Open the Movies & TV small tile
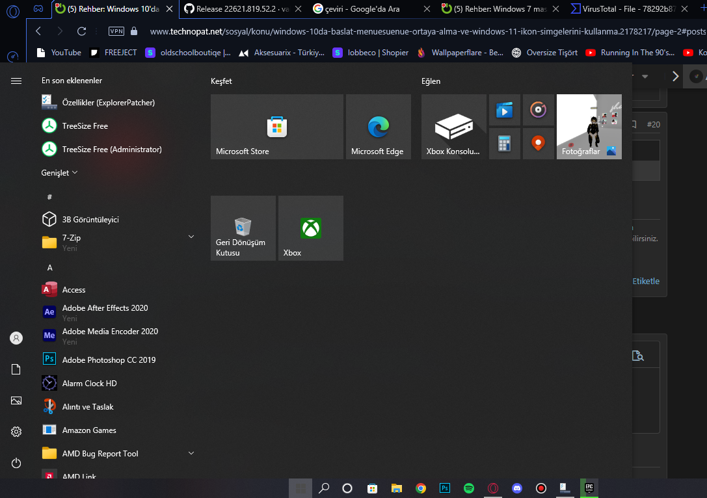 point(505,109)
